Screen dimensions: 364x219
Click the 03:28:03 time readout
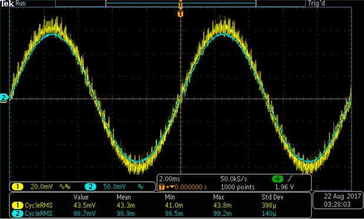pyautogui.click(x=337, y=205)
